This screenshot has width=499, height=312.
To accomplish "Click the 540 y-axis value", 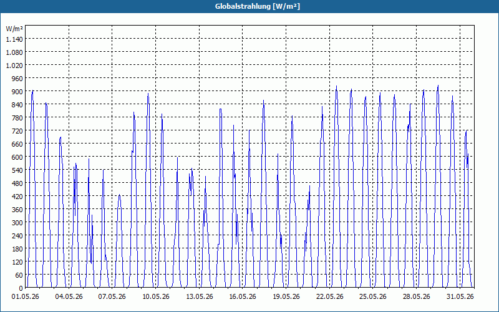I will (x=17, y=170).
